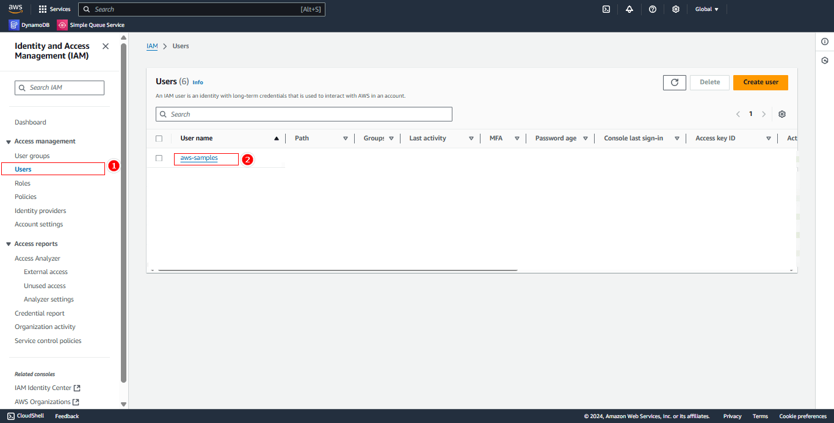Sort by the Groups column
The width and height of the screenshot is (834, 423).
click(391, 139)
